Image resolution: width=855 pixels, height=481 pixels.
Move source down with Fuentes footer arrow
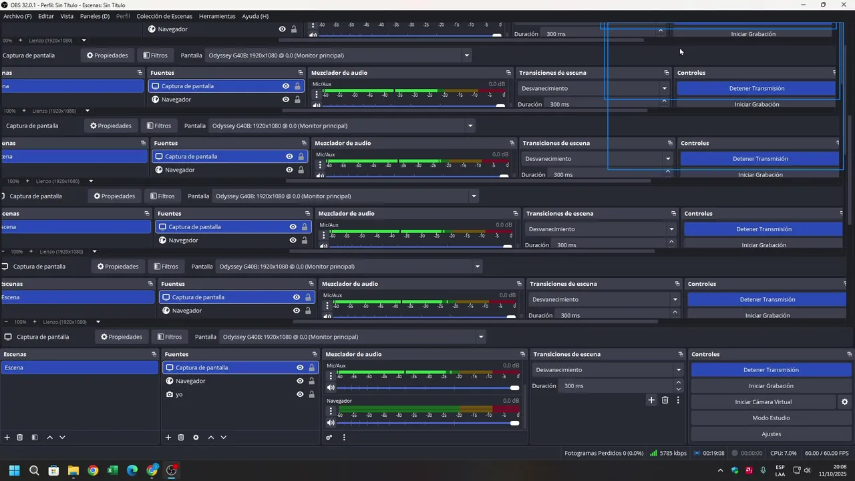[x=223, y=438]
